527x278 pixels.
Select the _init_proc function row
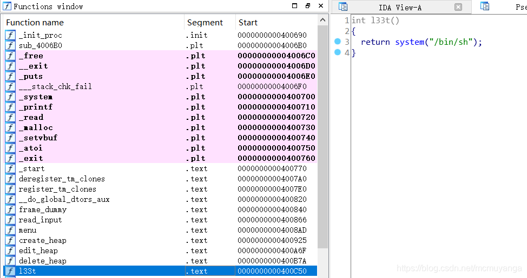click(x=161, y=35)
